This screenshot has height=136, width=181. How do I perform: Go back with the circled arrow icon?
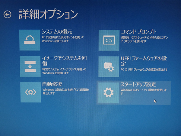(7, 15)
